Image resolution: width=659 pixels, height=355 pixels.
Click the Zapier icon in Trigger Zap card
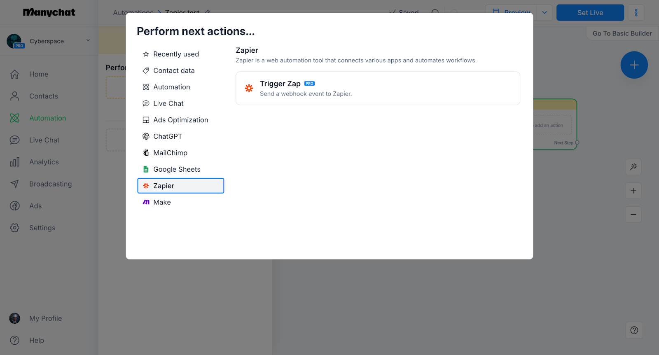(249, 88)
